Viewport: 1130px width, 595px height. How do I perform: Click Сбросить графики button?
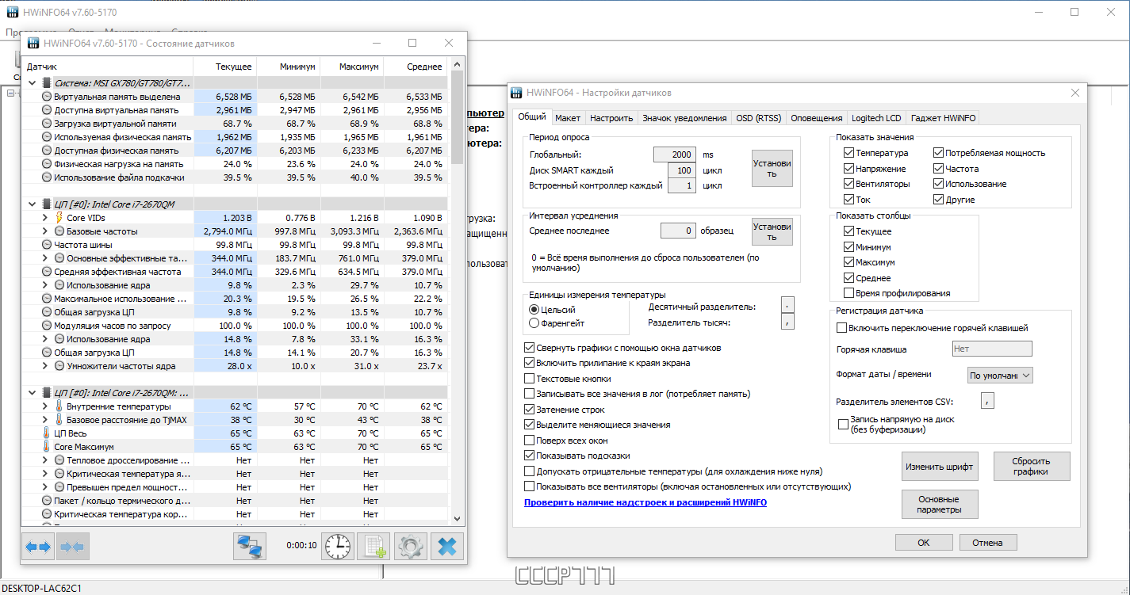pos(1032,466)
